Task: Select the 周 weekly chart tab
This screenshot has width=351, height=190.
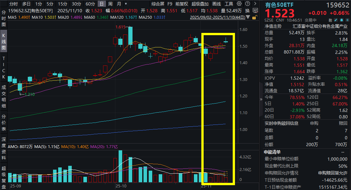Action: (x=111, y=4)
